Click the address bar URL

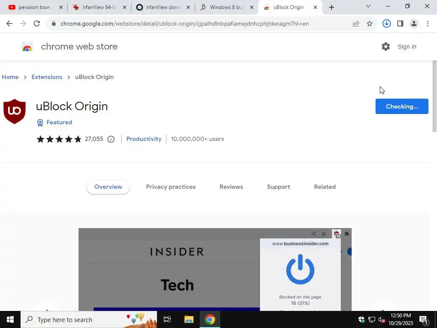tap(184, 24)
